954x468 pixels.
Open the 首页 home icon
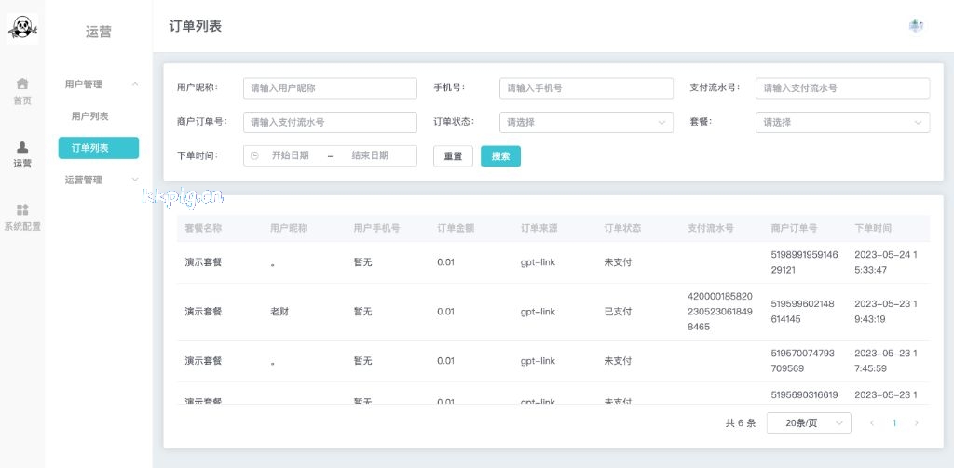point(22,83)
